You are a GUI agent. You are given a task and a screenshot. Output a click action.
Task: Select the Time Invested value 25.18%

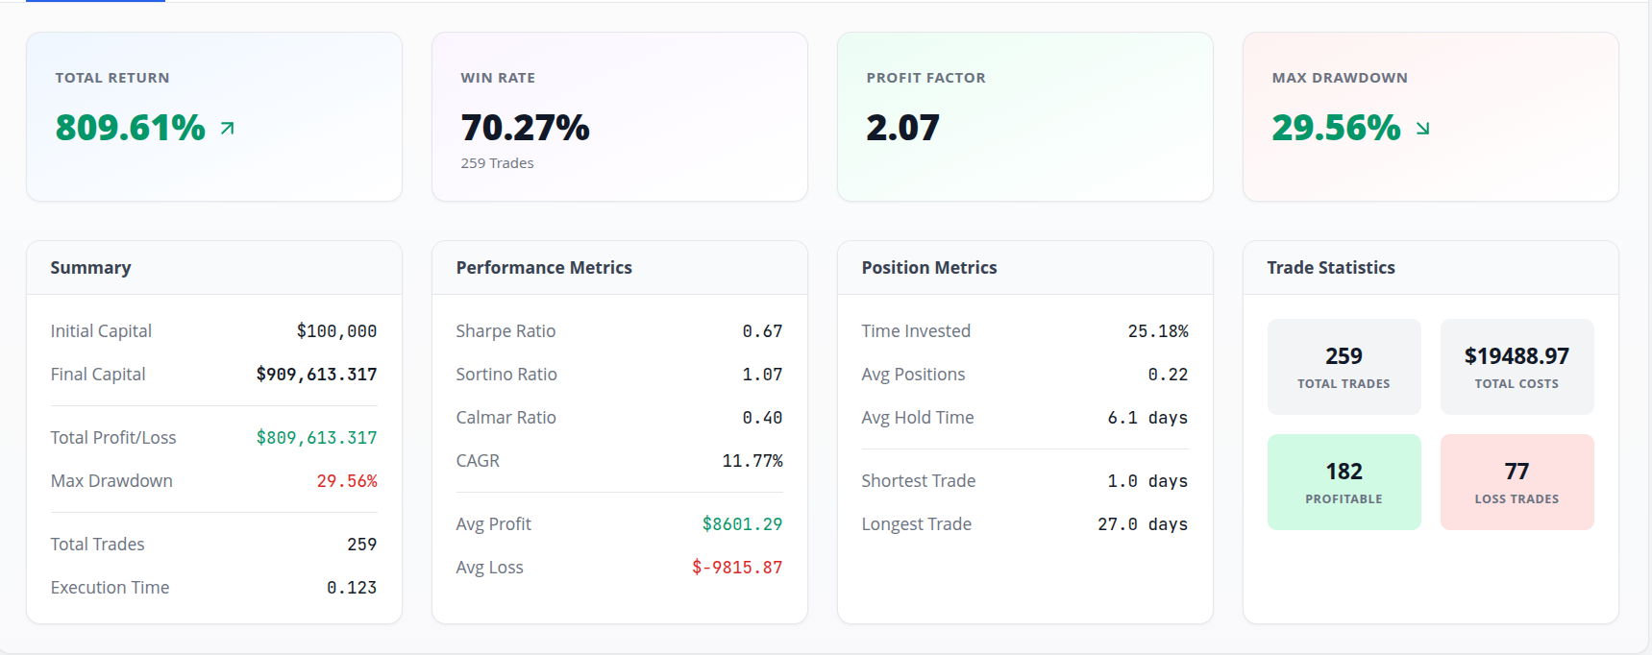[x=1158, y=331]
